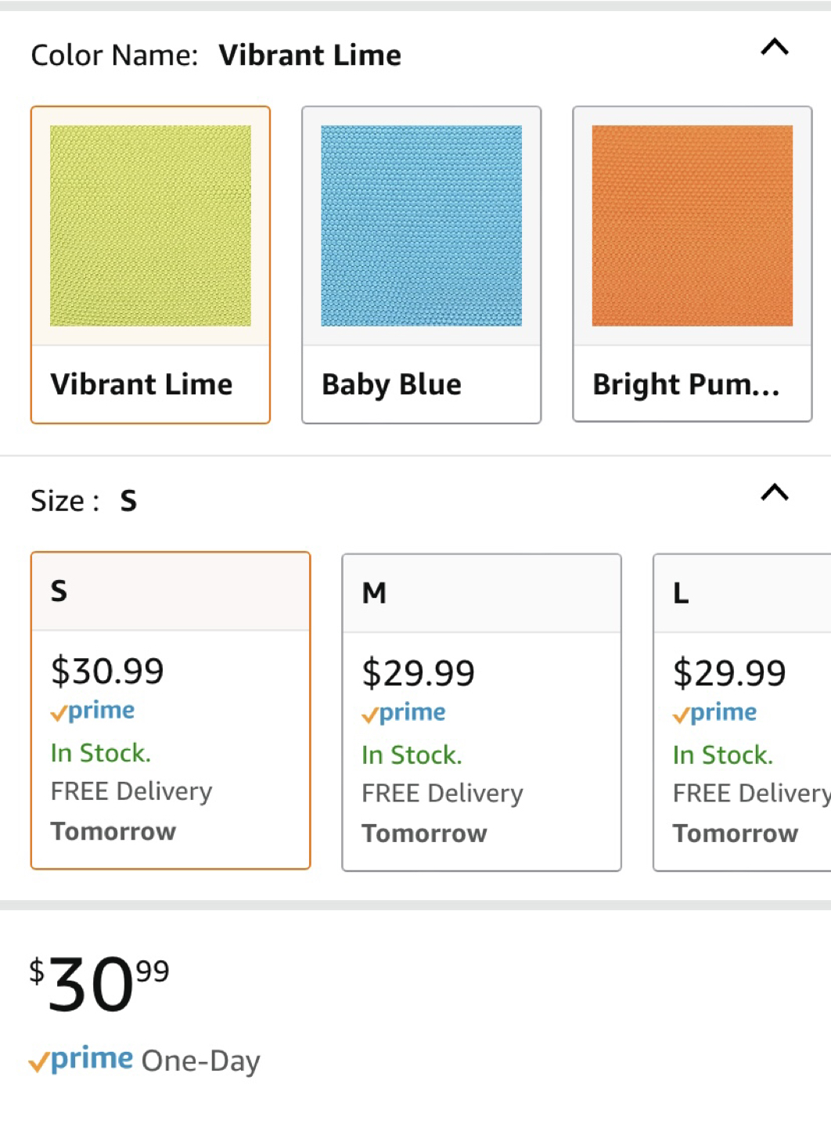Collapse the Size section chevron
The width and height of the screenshot is (831, 1127).
775,492
